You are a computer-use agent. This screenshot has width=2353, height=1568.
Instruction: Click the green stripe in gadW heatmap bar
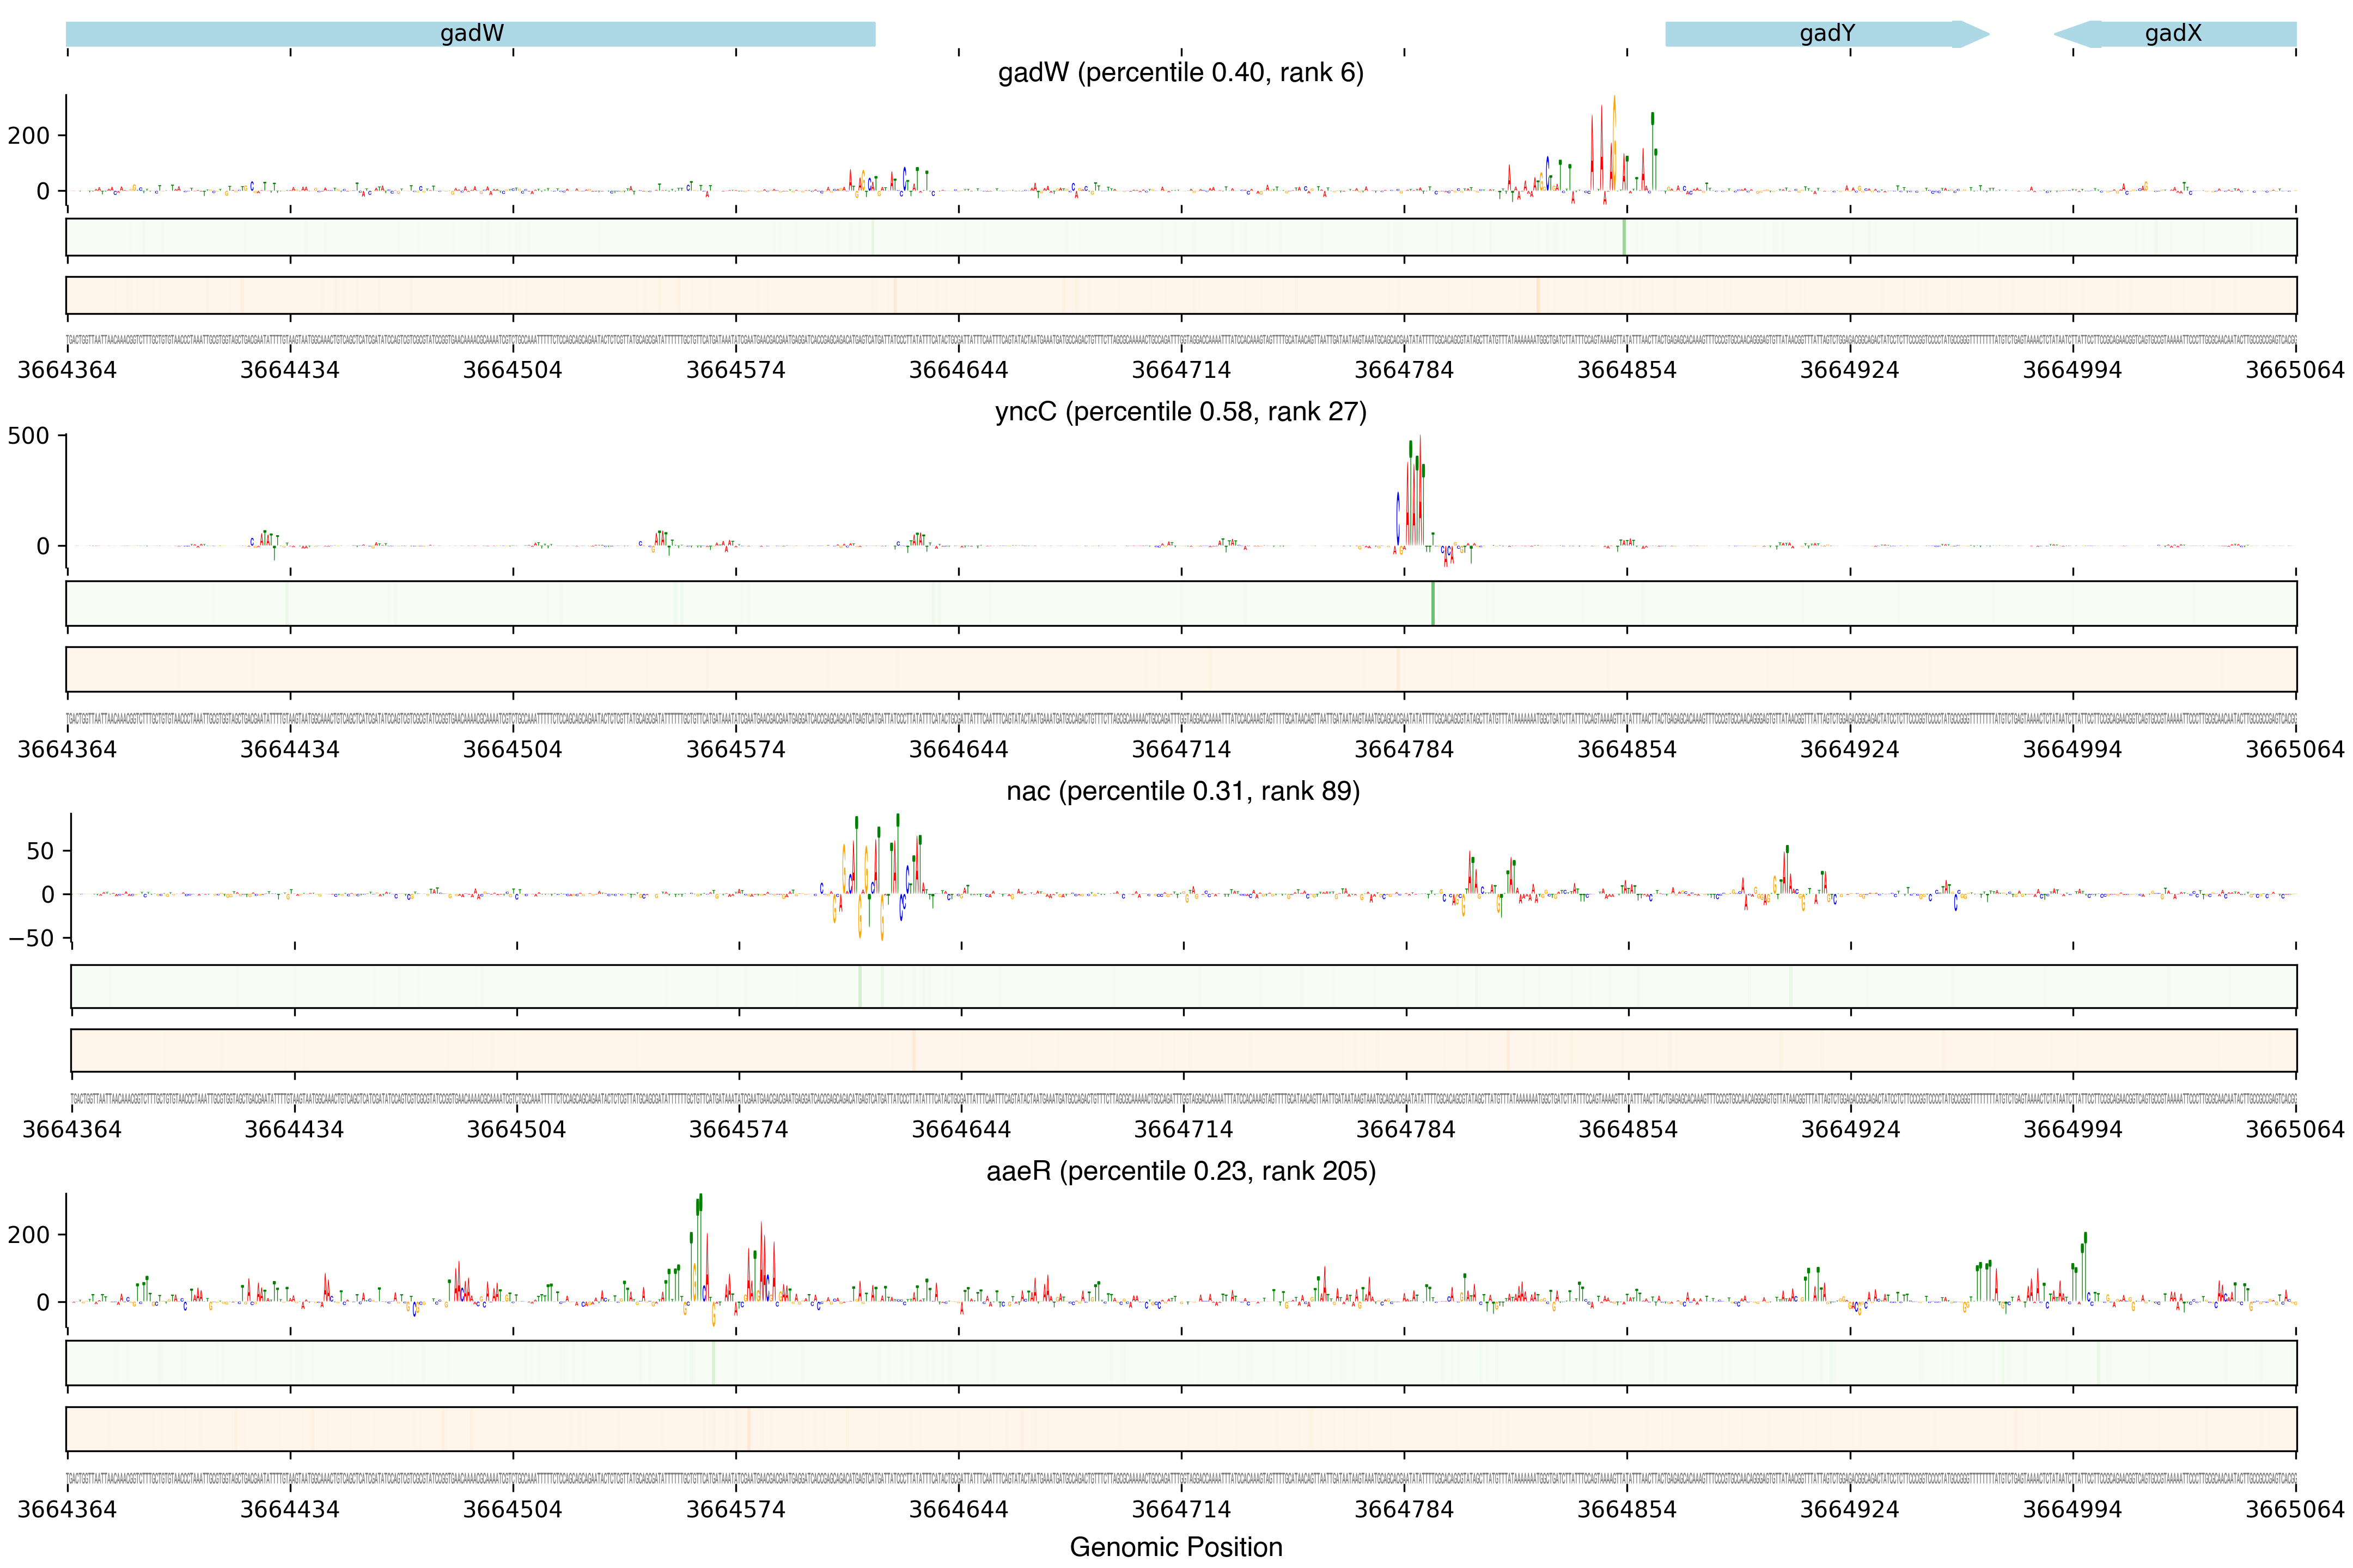tap(1624, 237)
